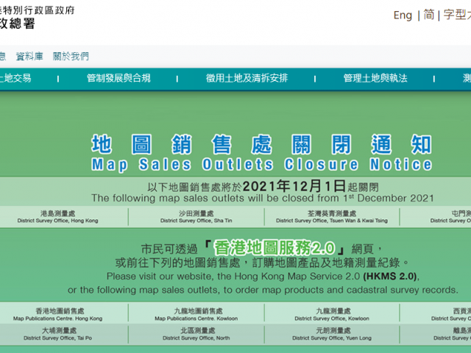The image size is (471, 353).
Task: Click the 地圖銷售處關閉通知 Chinese title
Action: point(262,144)
